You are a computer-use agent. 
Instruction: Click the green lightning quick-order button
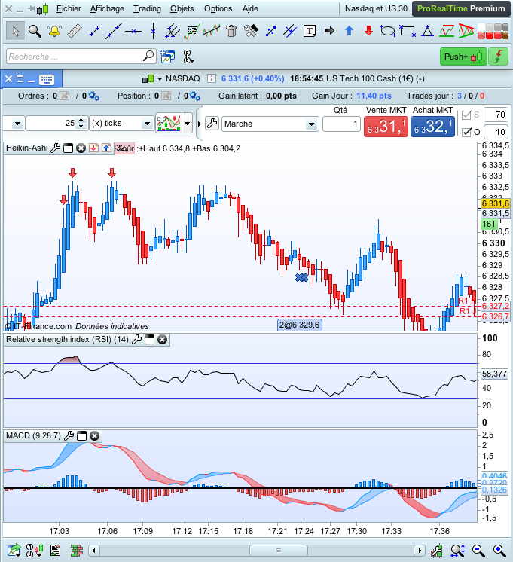pyautogui.click(x=499, y=57)
